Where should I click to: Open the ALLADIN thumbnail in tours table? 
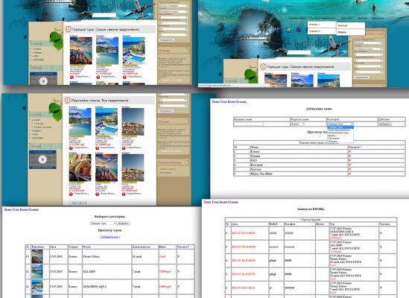coord(37,272)
